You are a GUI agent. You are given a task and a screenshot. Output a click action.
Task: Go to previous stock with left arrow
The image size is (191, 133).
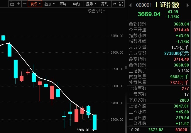(130, 5)
